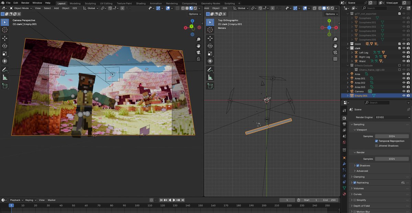
Task: Activate Transform tool in left viewport toolbar
Action: tap(5, 61)
